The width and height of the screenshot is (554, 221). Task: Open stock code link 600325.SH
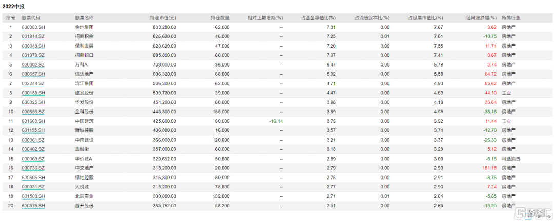[x=33, y=102]
